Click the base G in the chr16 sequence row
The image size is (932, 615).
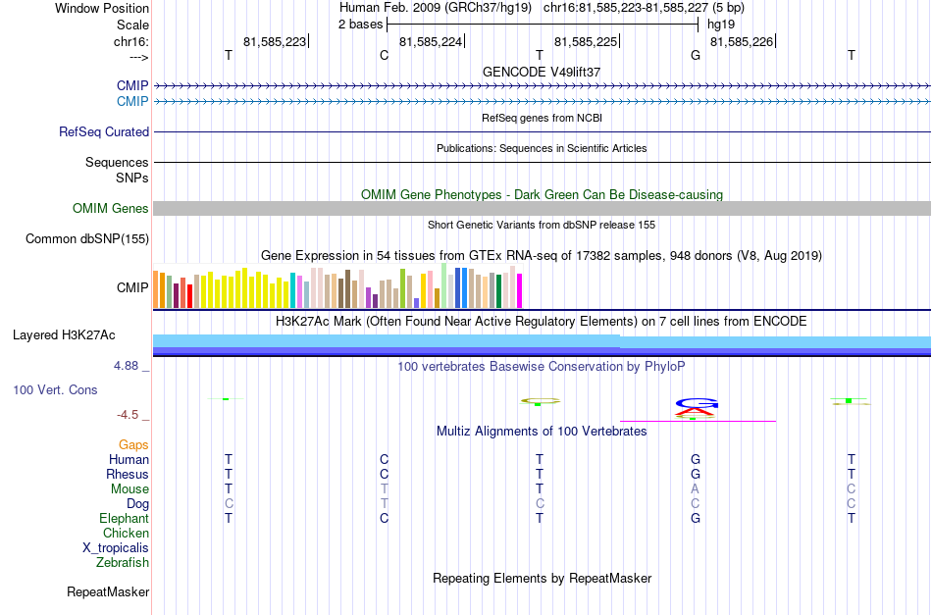tap(696, 55)
